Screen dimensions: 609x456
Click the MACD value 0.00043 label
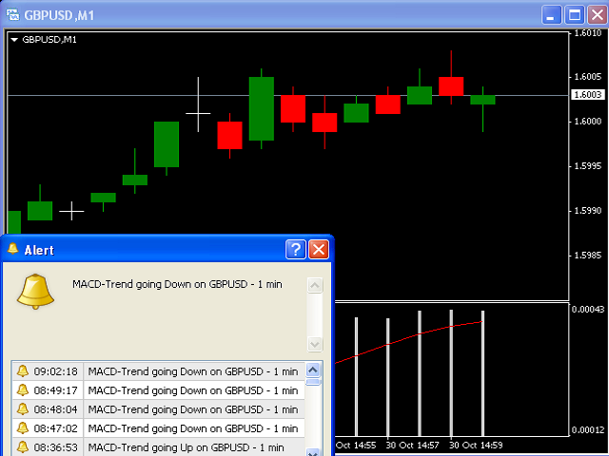588,310
